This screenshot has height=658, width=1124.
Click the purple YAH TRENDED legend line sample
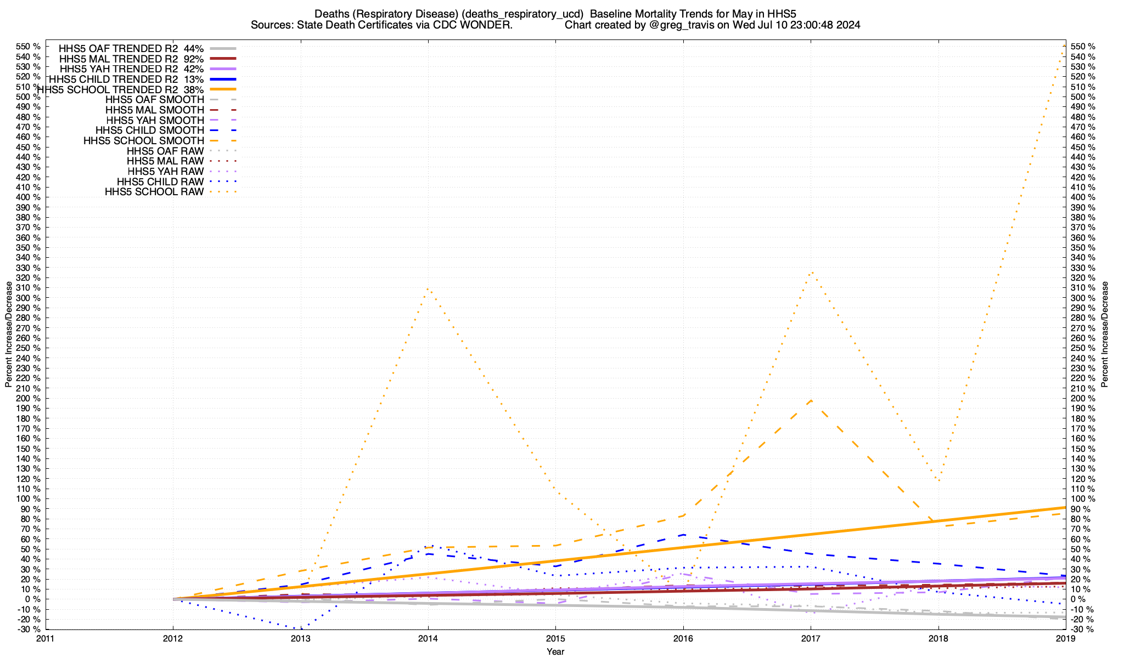tap(222, 69)
